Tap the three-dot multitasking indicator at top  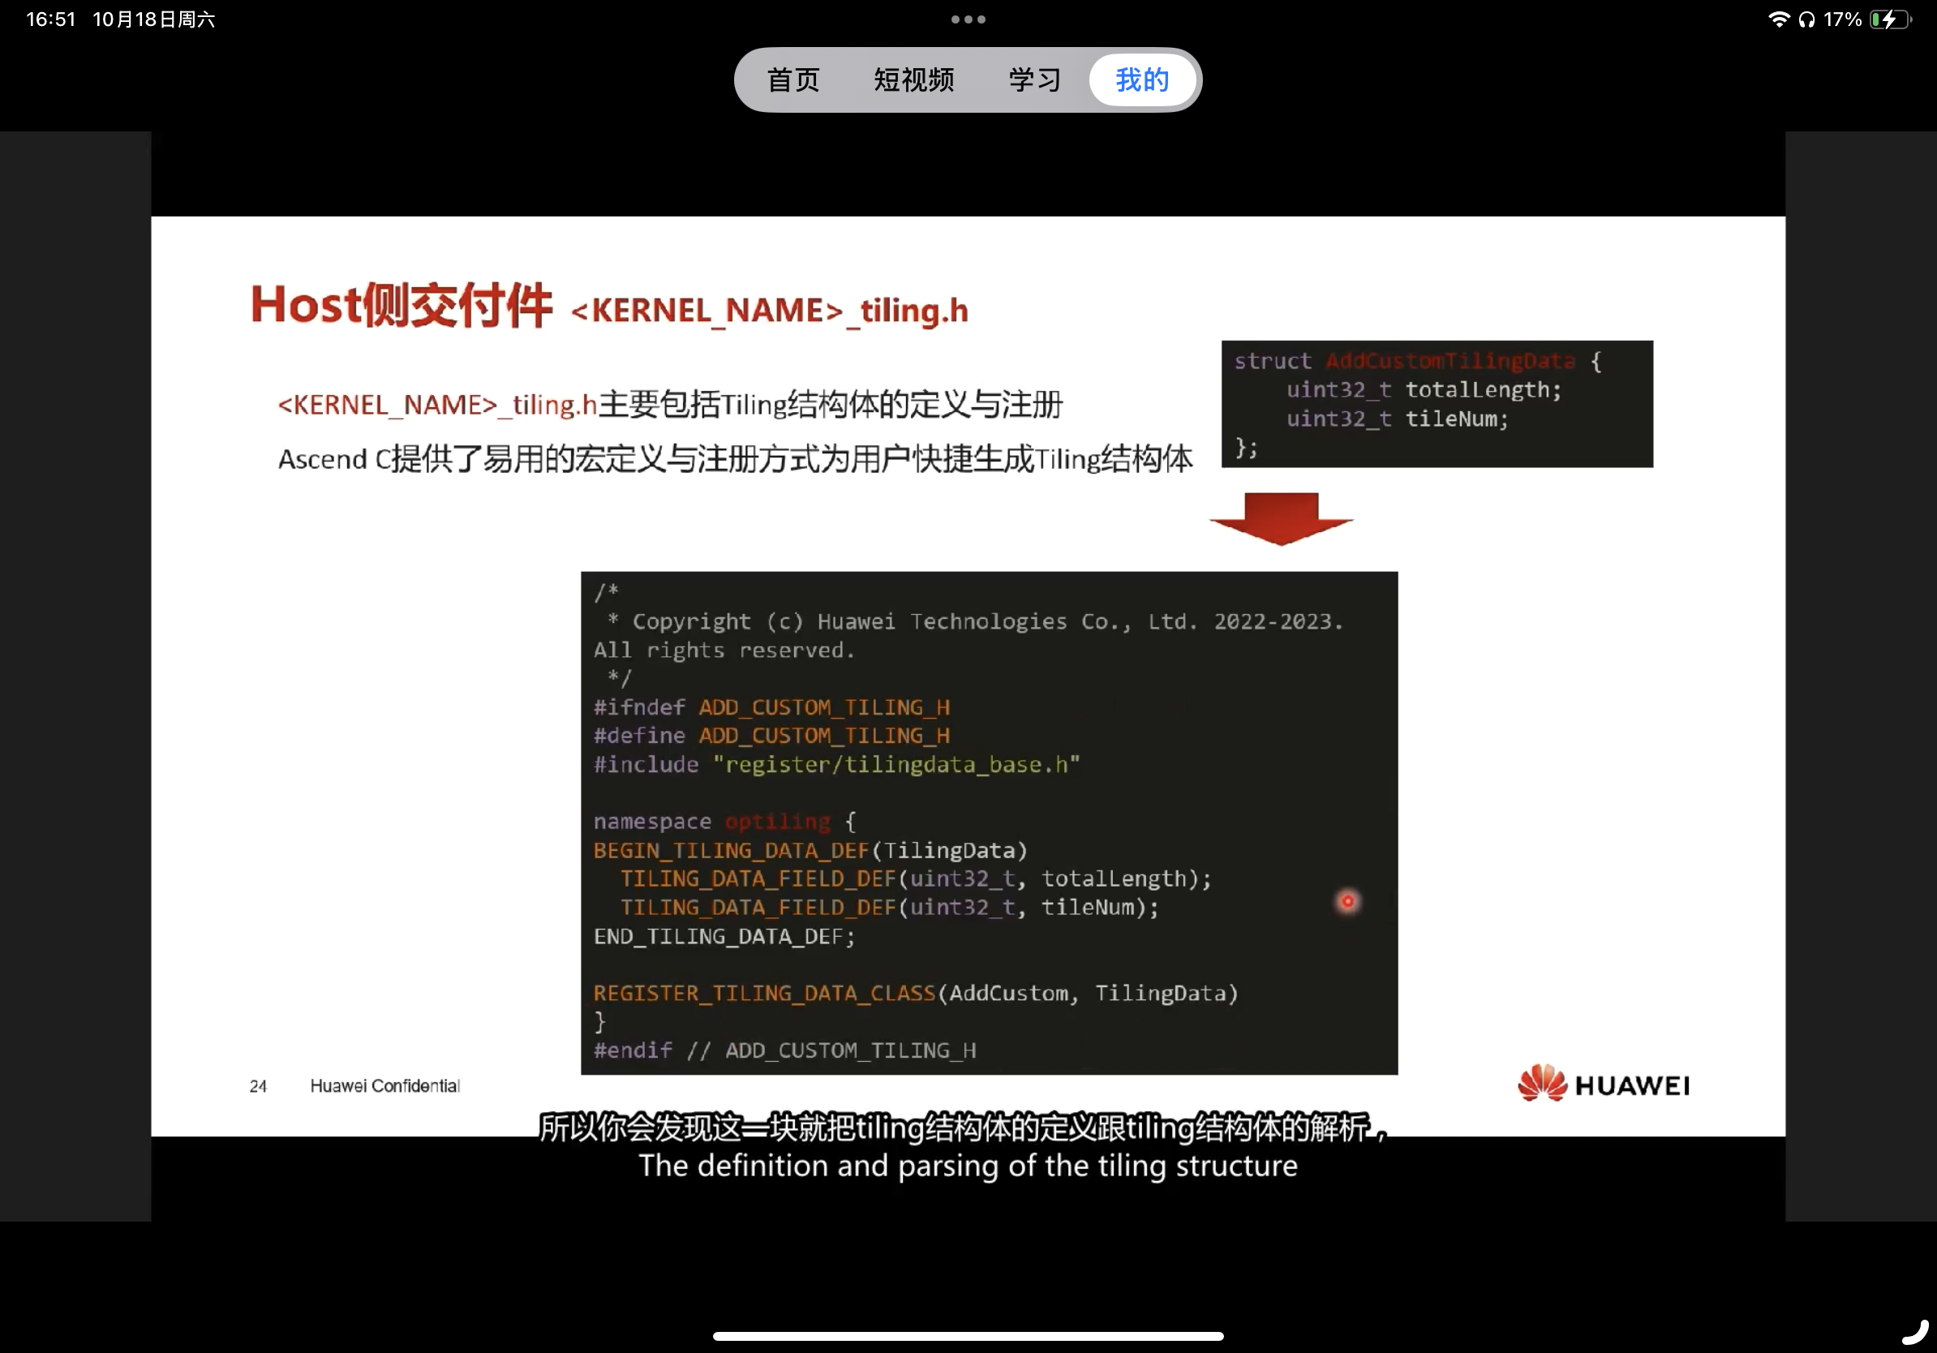[x=968, y=19]
